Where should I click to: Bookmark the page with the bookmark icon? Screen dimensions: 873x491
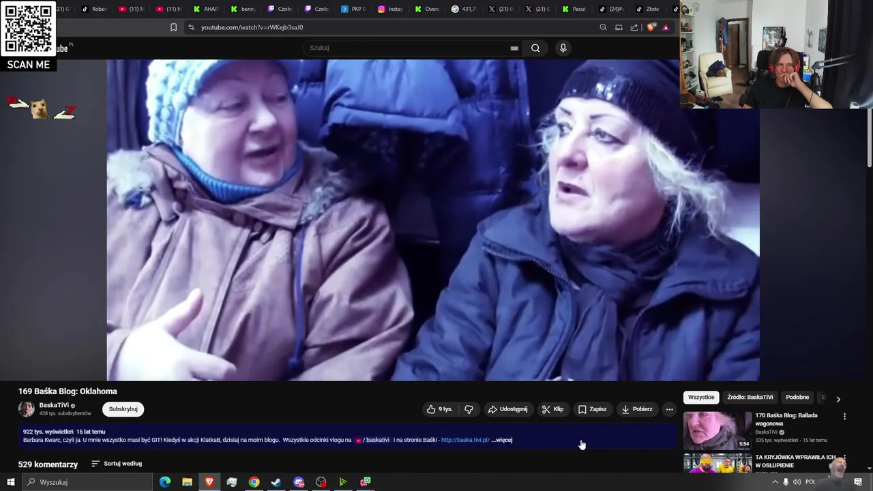pyautogui.click(x=173, y=27)
